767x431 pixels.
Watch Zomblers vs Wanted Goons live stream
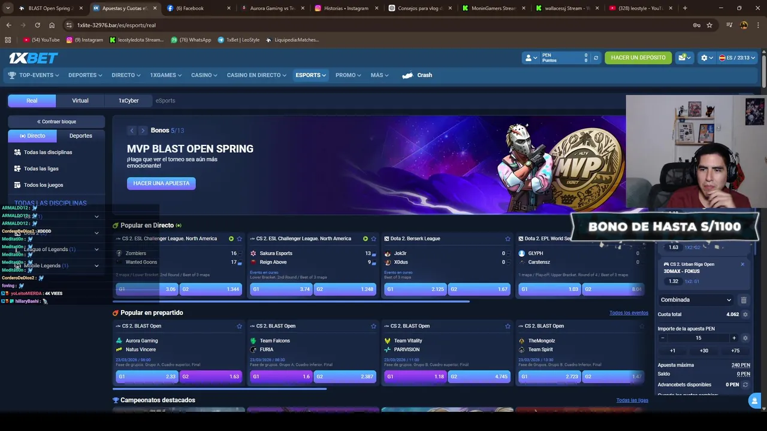pos(231,239)
